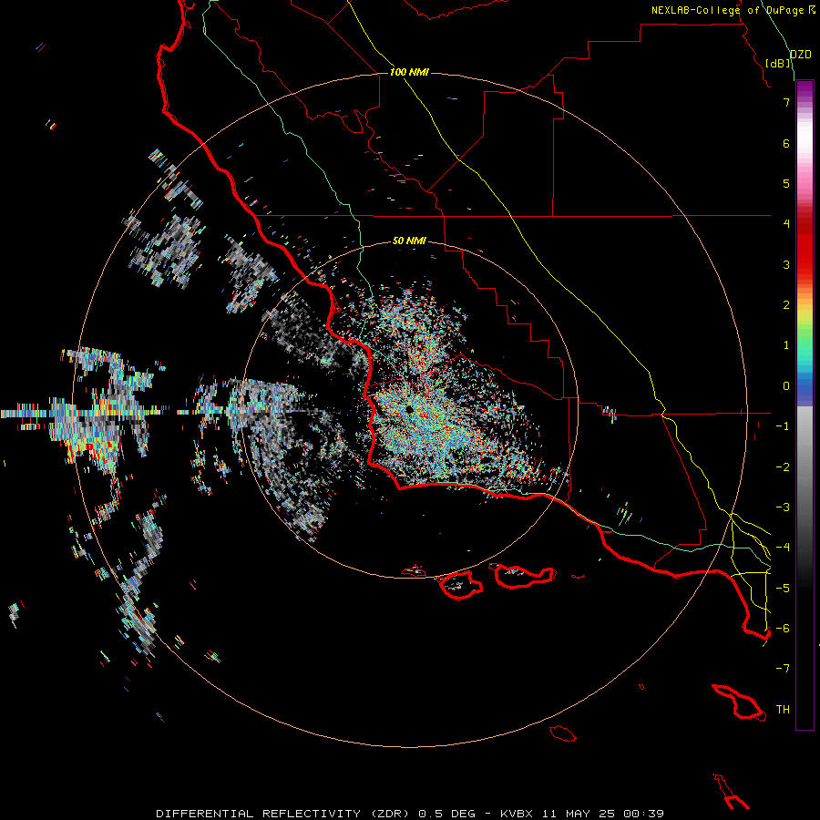The image size is (820, 820).
Task: Click the 4 value on color scale
Action: (x=786, y=224)
